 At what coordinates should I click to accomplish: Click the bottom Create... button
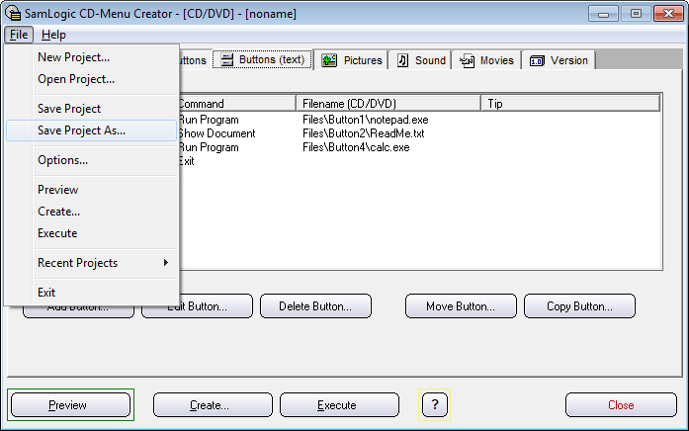pos(213,404)
